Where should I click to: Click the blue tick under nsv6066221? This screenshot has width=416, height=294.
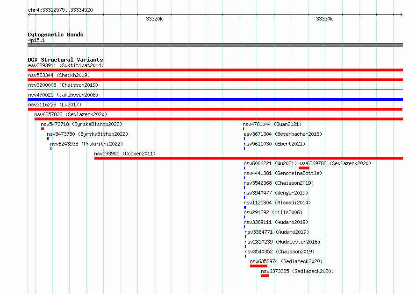point(244,168)
